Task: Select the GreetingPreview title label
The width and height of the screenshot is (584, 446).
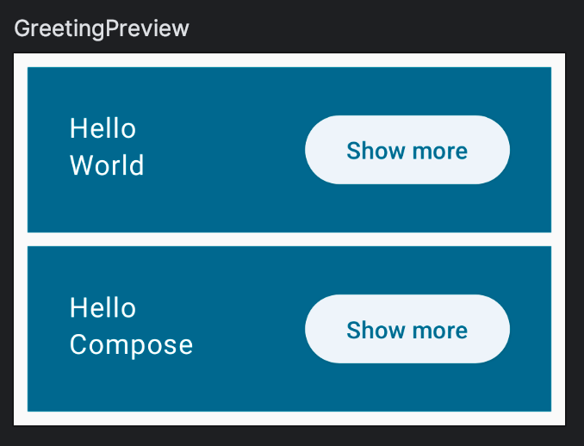Action: (102, 28)
